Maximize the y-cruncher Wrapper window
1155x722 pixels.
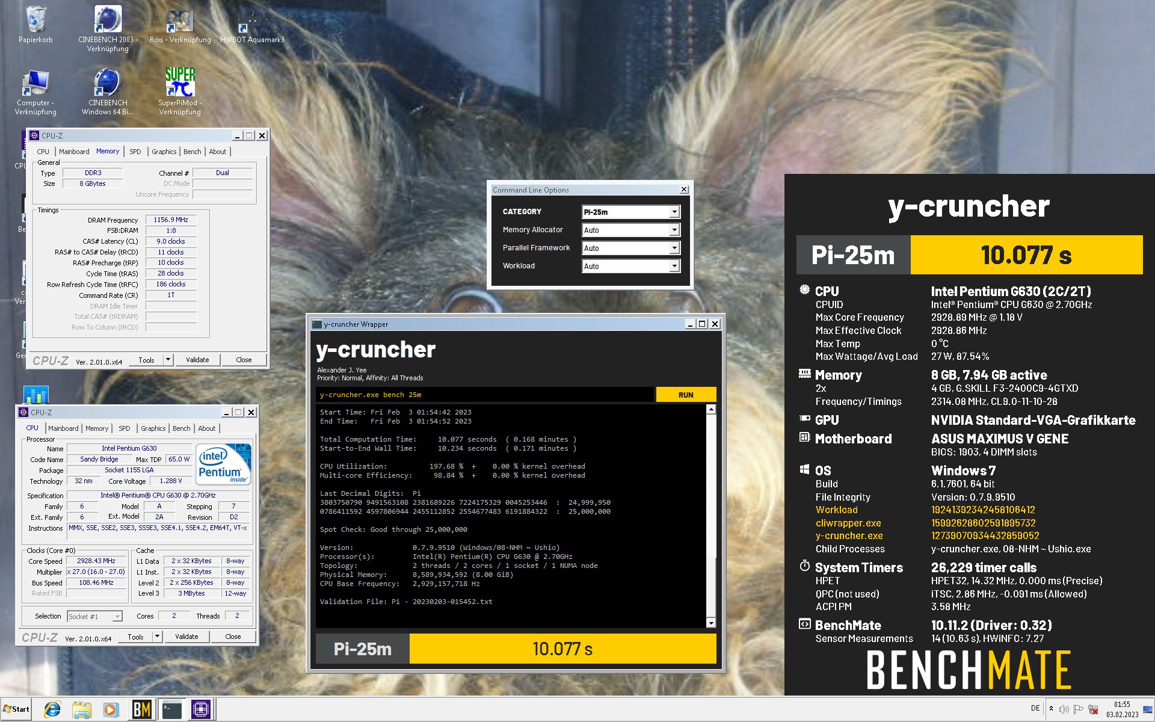(702, 324)
